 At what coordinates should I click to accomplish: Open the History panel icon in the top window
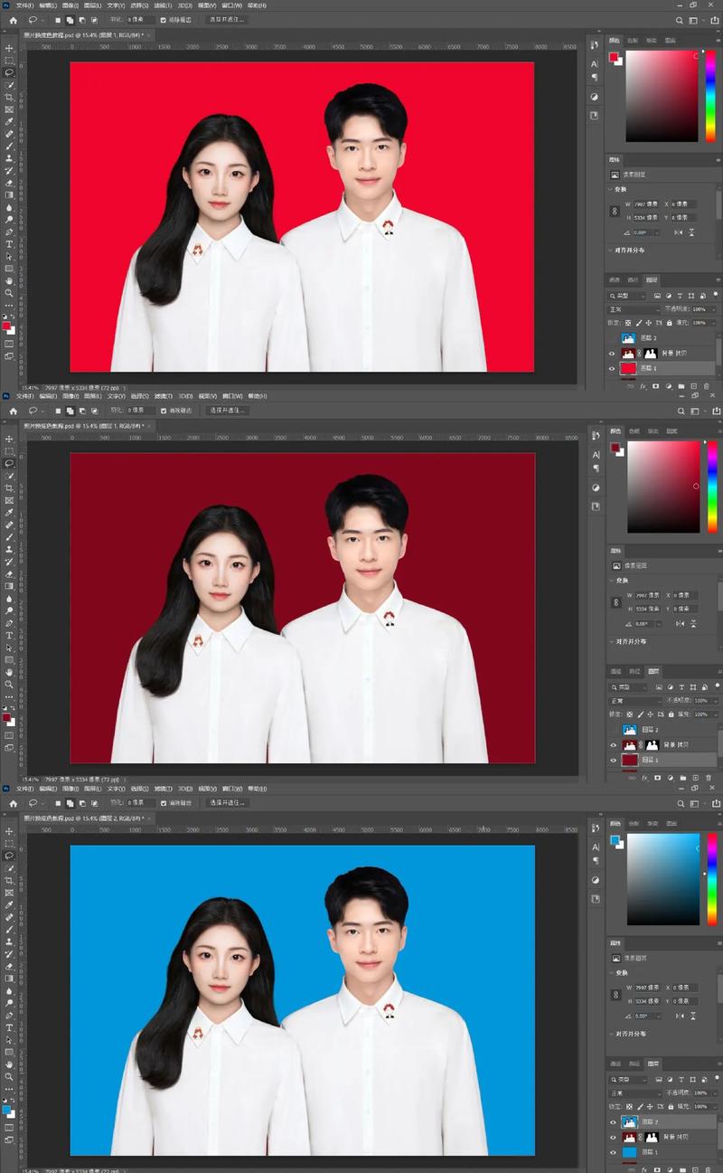(595, 45)
